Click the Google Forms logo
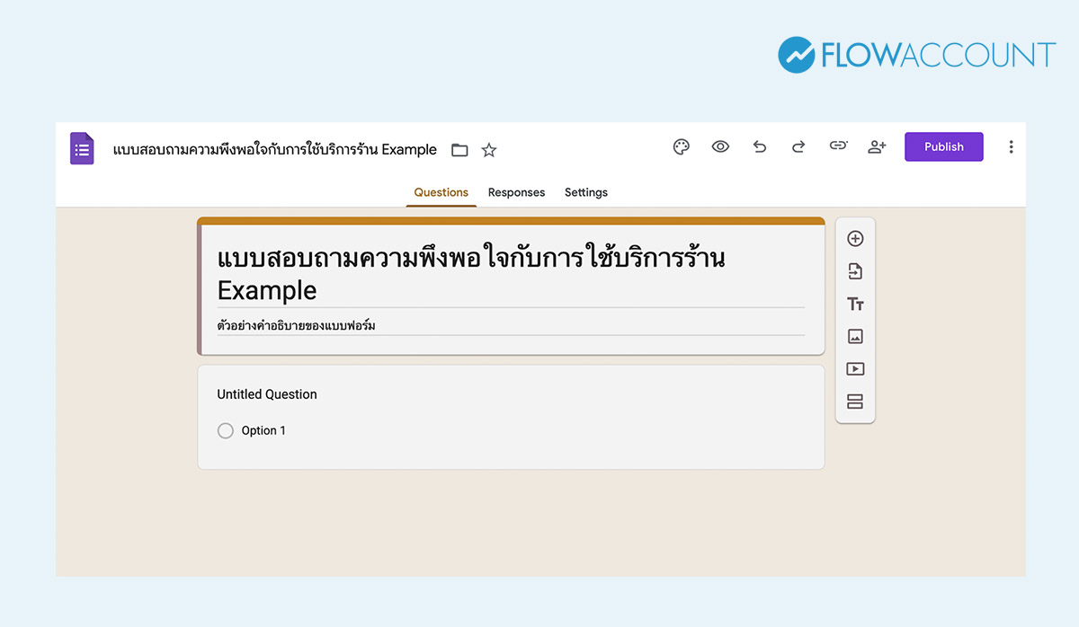 tap(82, 147)
